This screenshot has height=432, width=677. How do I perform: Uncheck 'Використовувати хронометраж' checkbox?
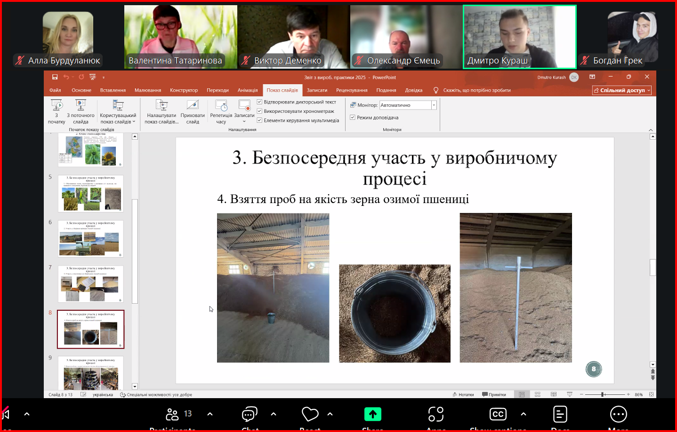[x=259, y=111]
